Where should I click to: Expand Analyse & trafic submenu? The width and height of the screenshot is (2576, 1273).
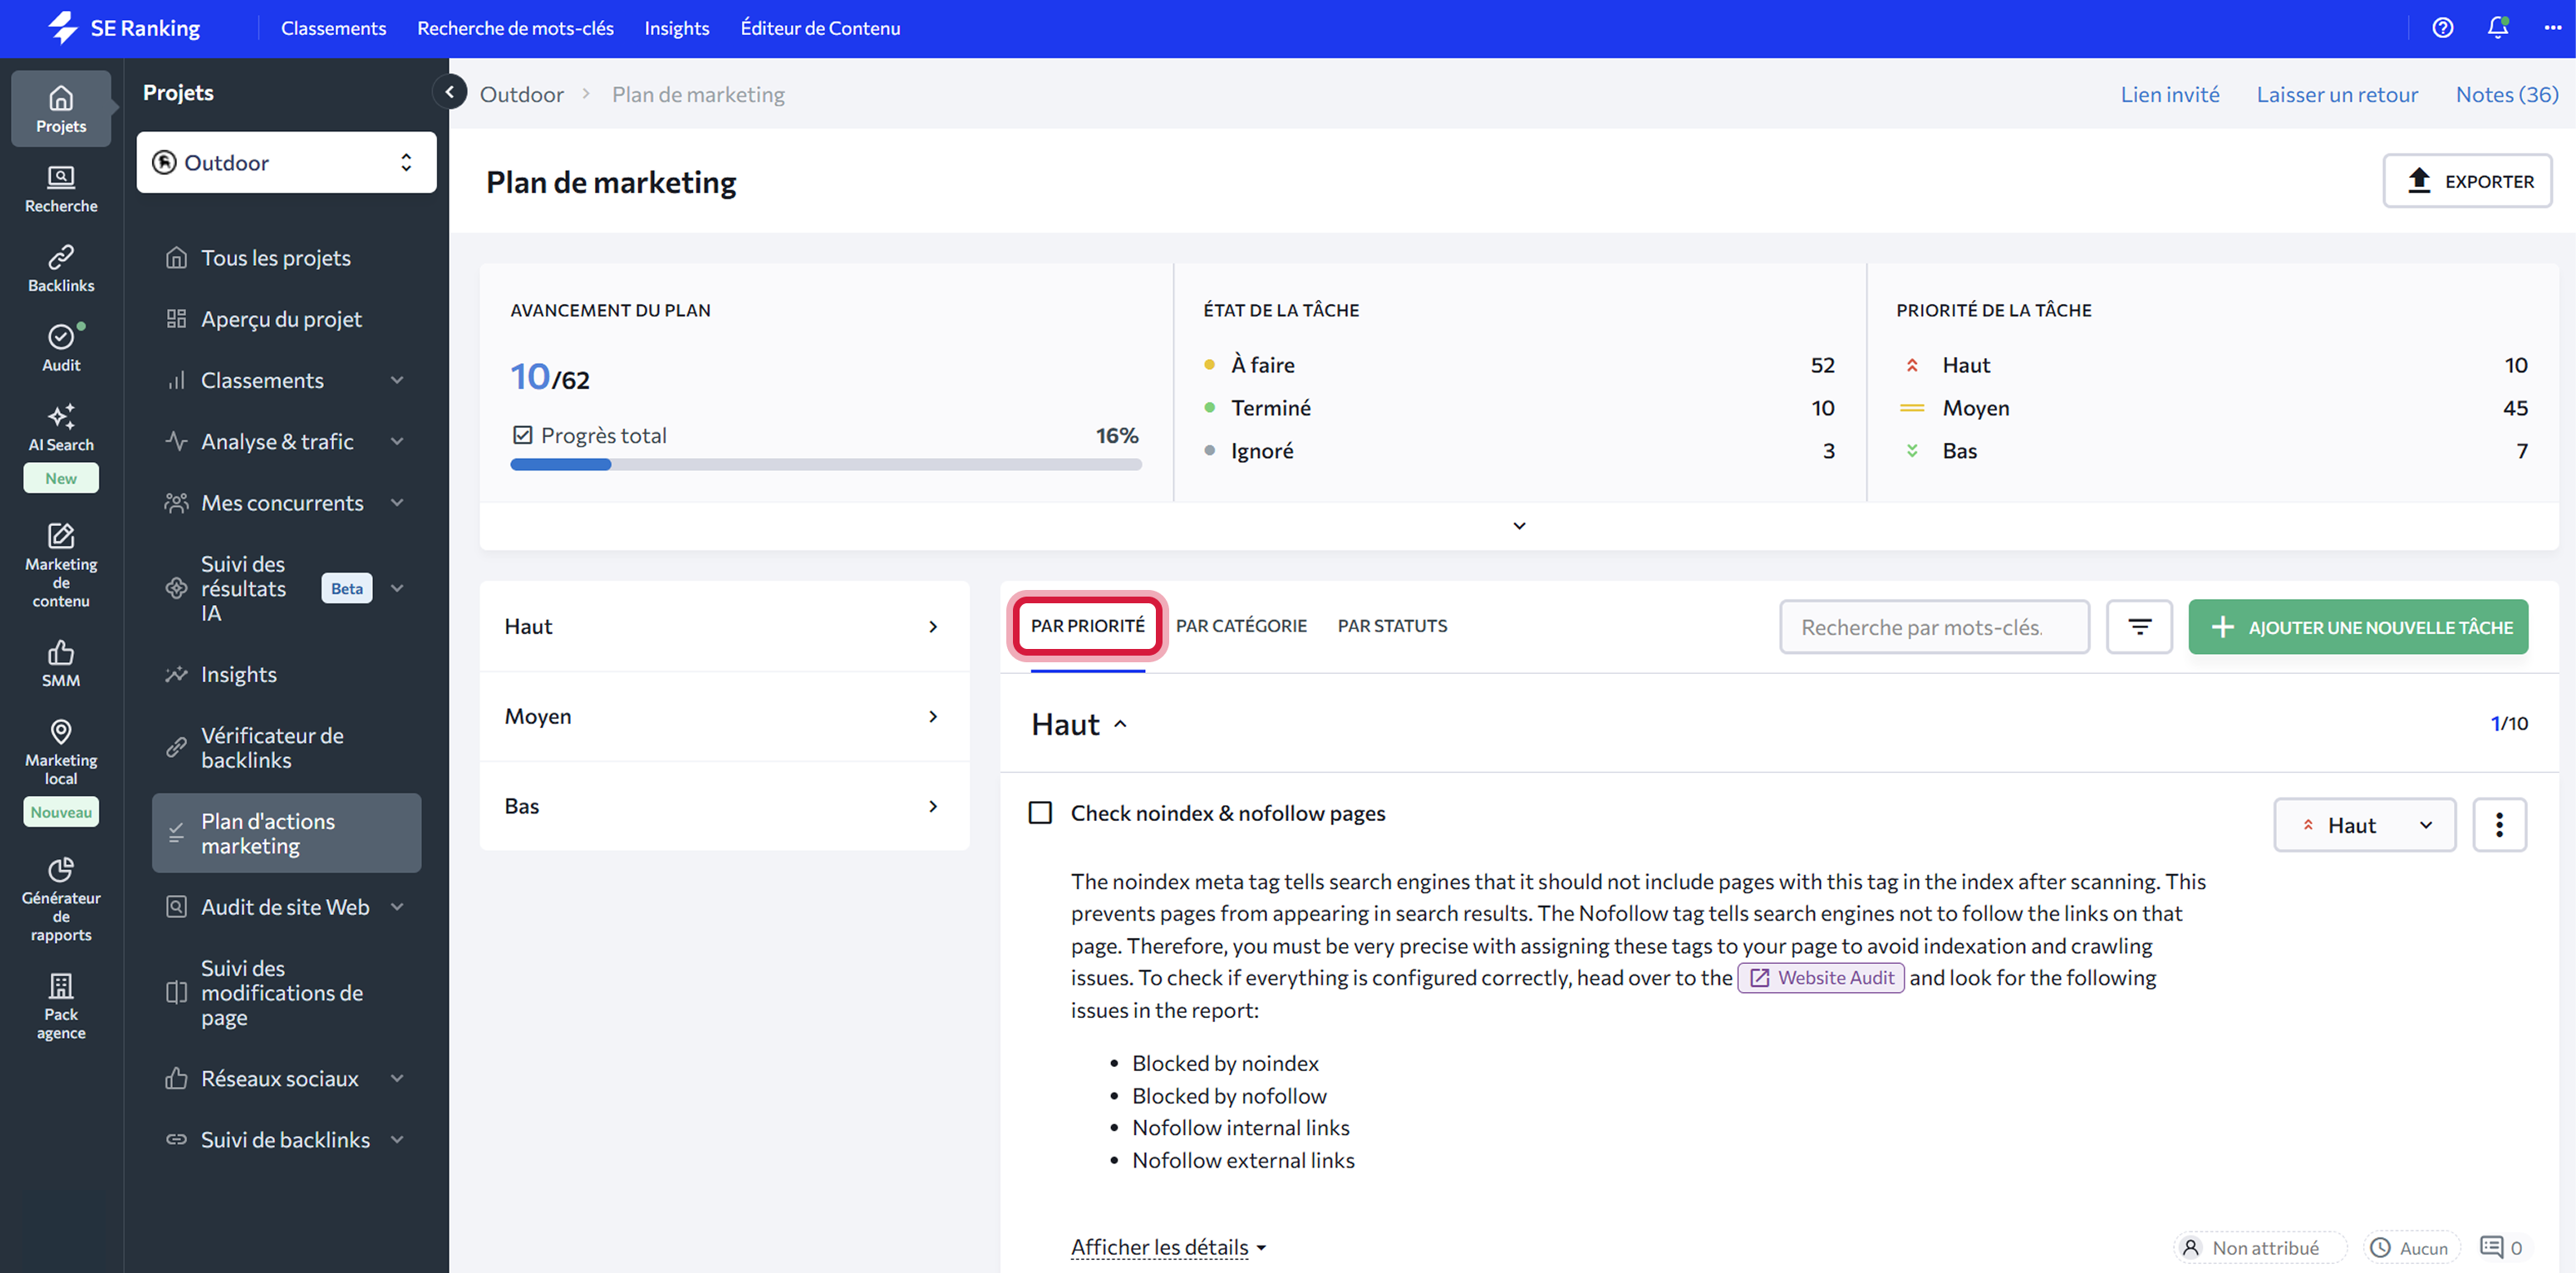(x=397, y=441)
